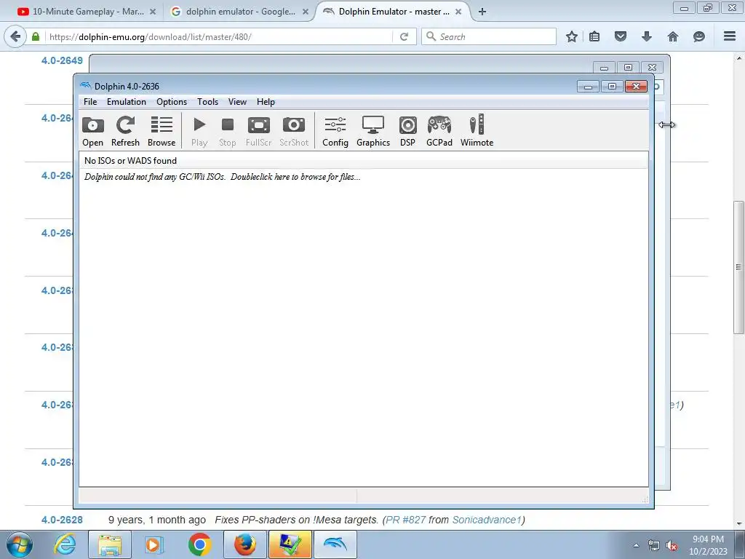Close the Dolphin Emulator master browser tab
The height and width of the screenshot is (559, 745).
[x=458, y=12]
